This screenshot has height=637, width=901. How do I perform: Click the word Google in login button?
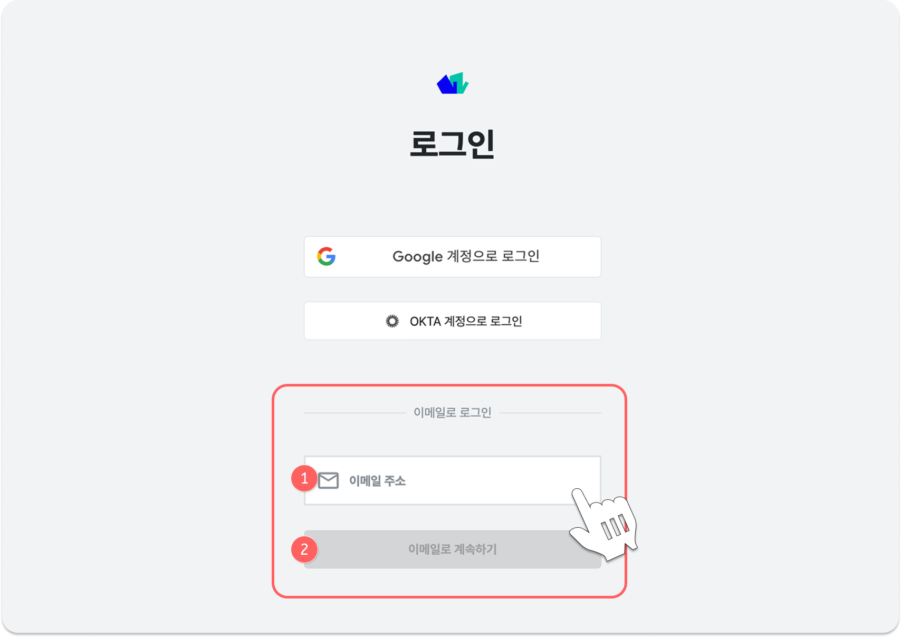click(x=417, y=257)
